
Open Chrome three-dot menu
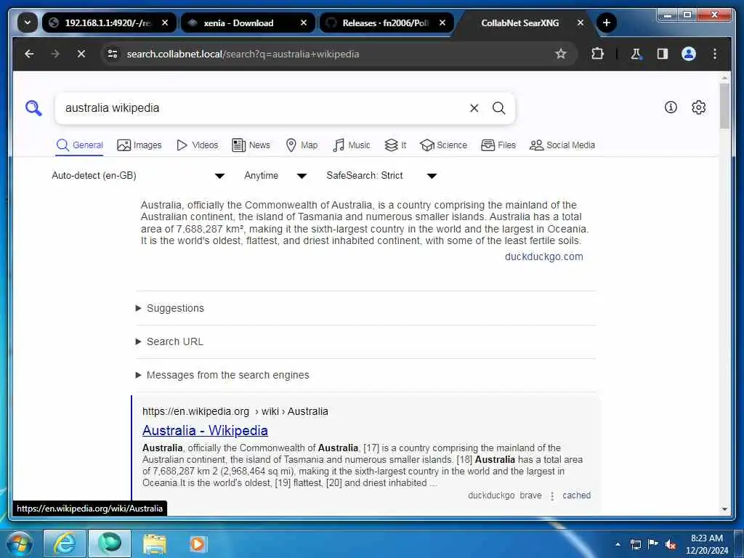(x=715, y=54)
